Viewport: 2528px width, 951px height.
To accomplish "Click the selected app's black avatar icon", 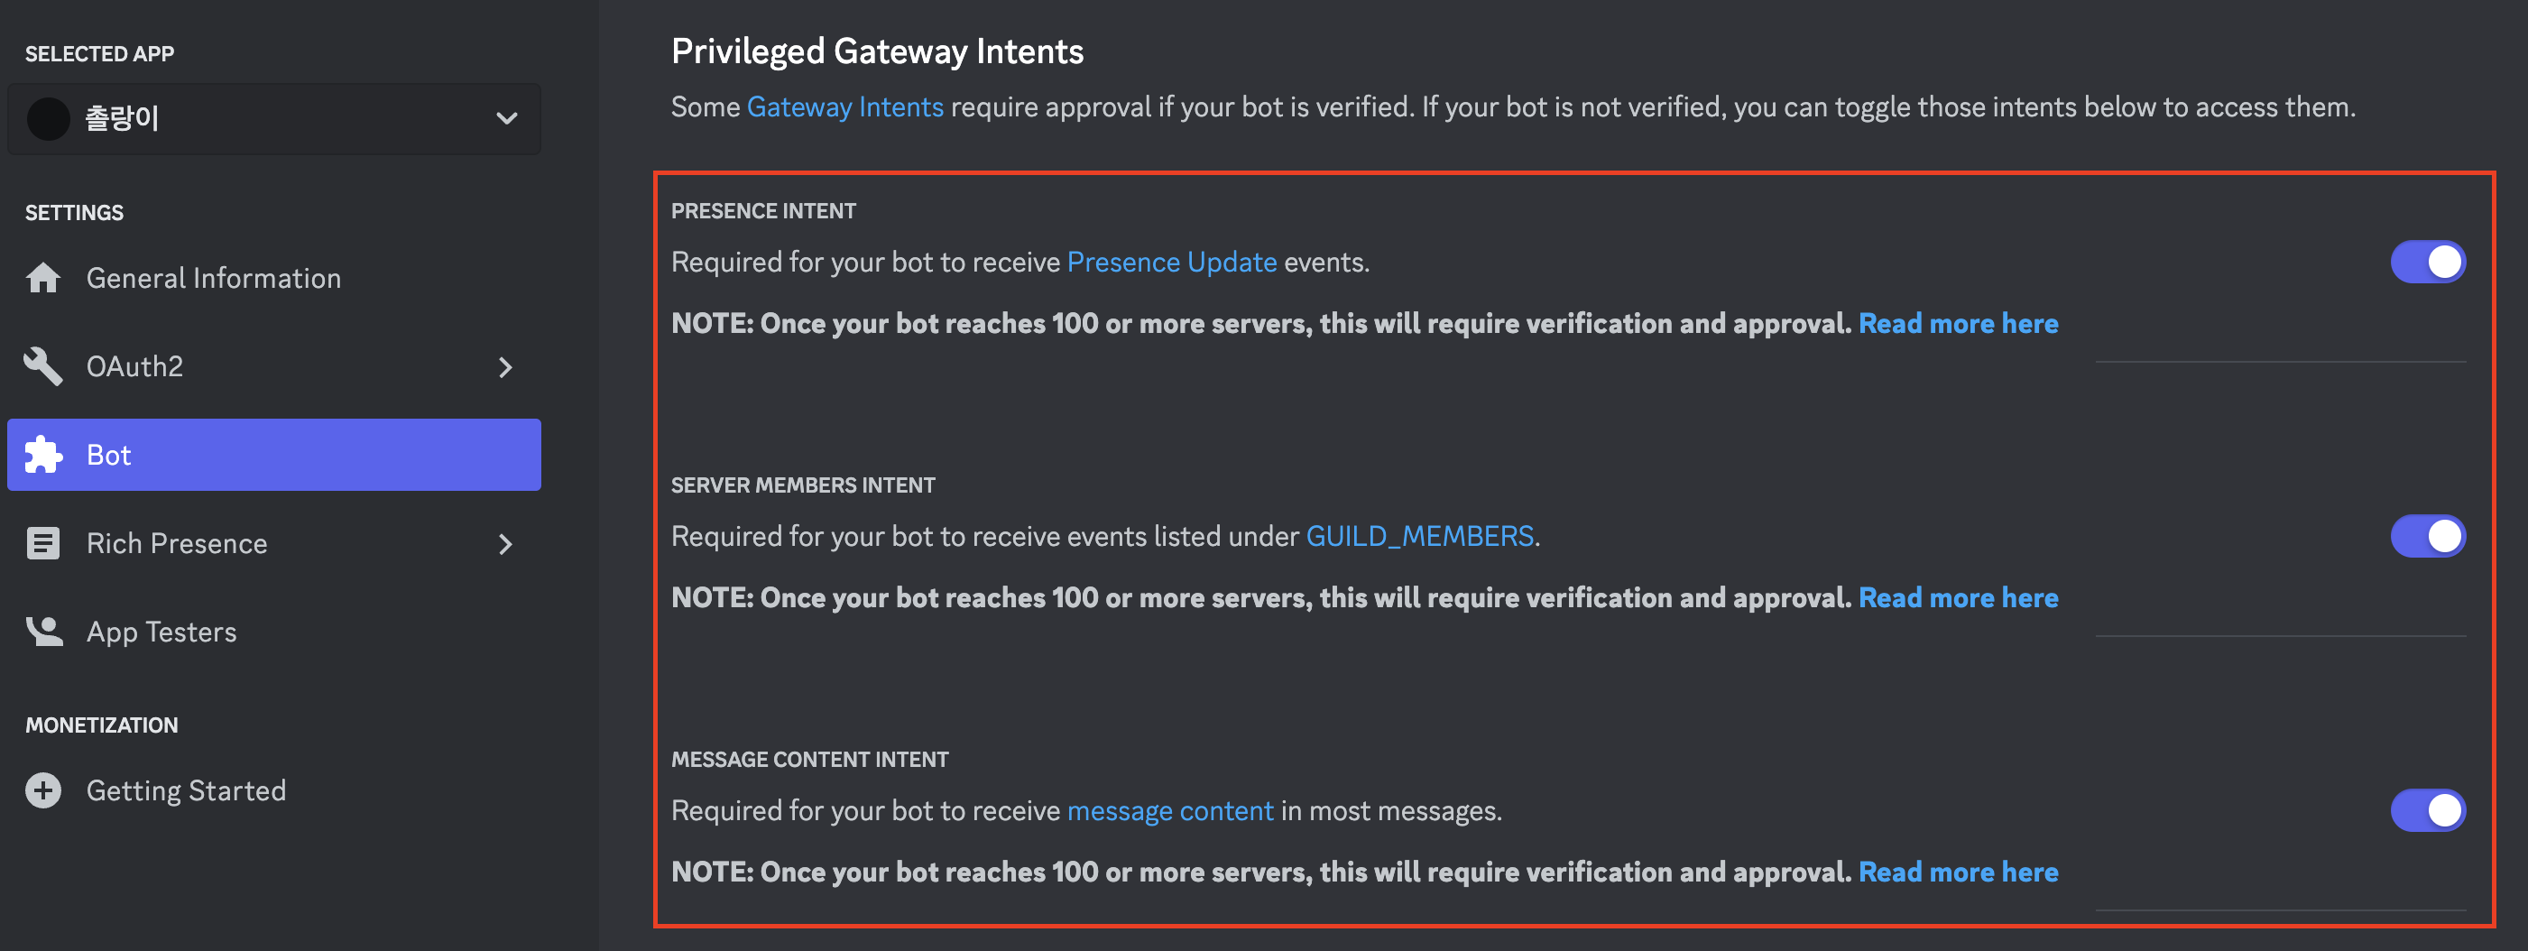I will pos(48,119).
